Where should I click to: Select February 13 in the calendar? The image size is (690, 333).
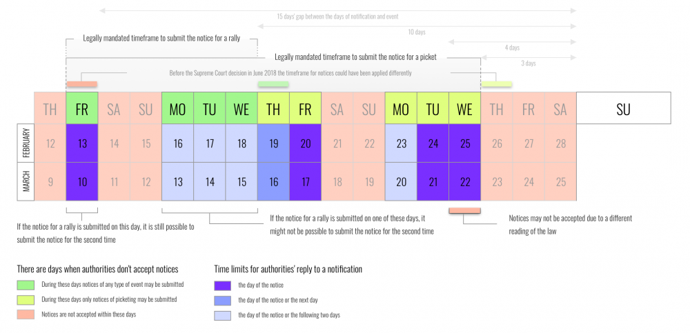coord(81,143)
